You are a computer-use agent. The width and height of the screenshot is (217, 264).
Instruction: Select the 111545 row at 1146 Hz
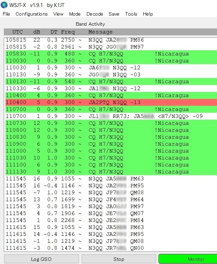coord(111,186)
